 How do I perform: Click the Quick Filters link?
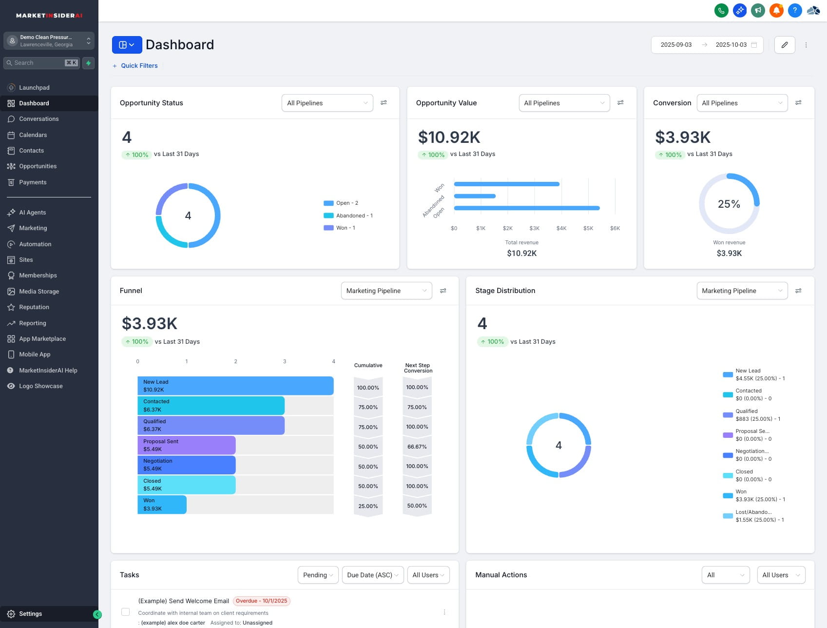(x=139, y=66)
